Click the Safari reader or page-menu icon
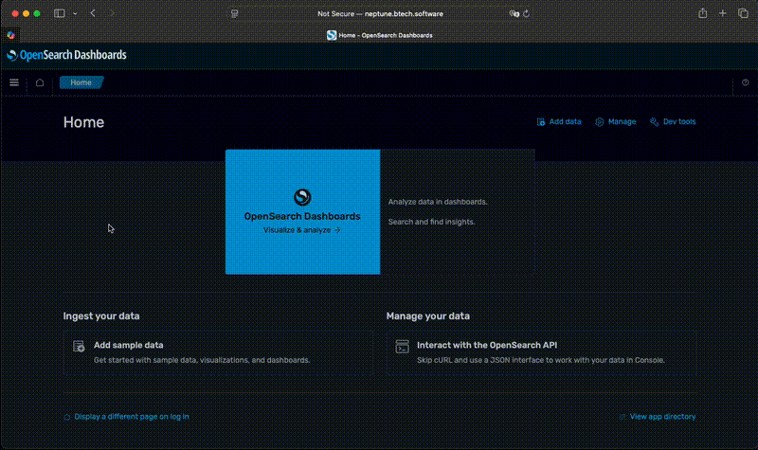This screenshot has width=758, height=450. (234, 14)
